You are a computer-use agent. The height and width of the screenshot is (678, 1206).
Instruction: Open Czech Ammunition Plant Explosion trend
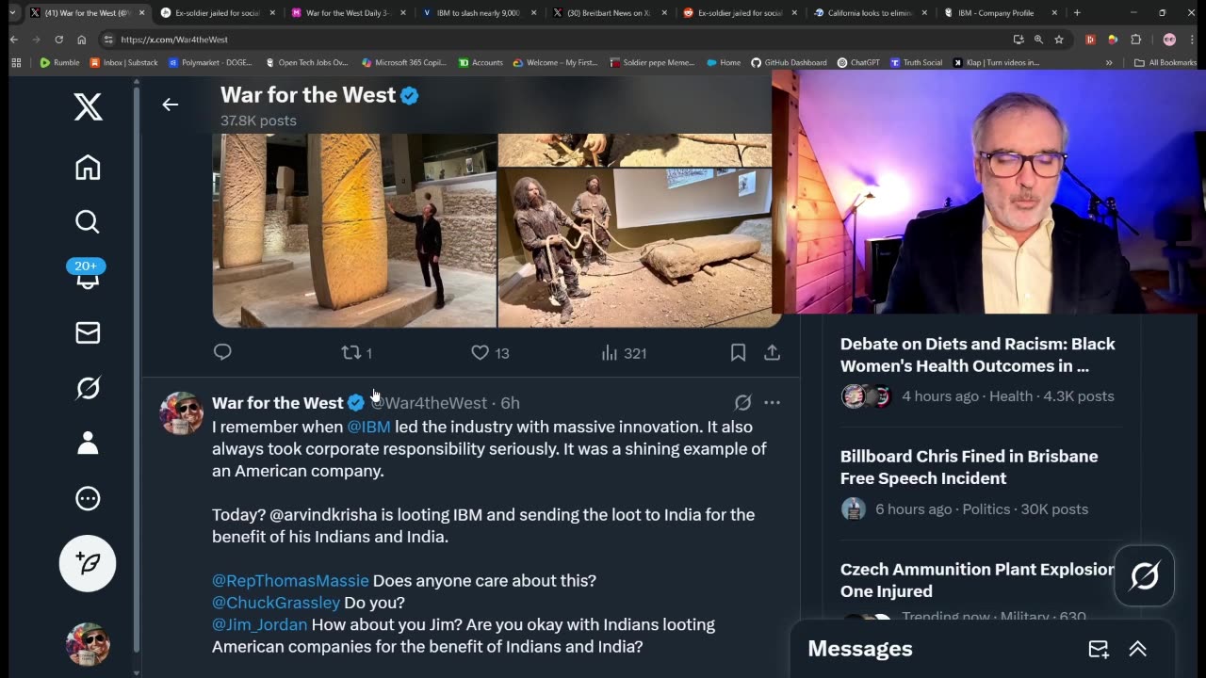coord(977,580)
